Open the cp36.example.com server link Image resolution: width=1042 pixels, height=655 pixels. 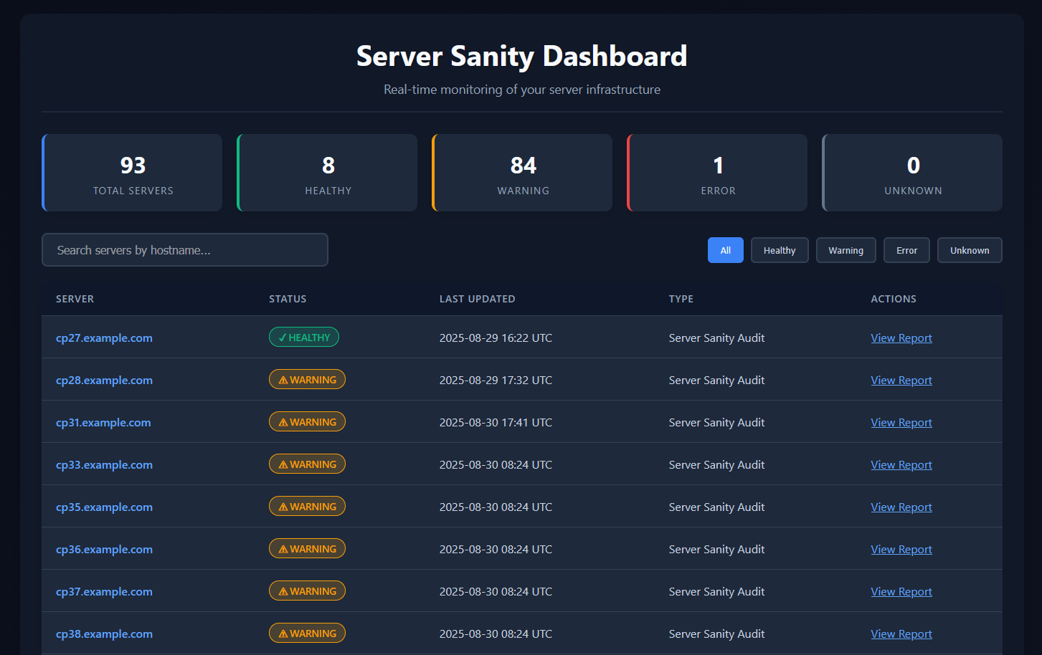click(104, 550)
